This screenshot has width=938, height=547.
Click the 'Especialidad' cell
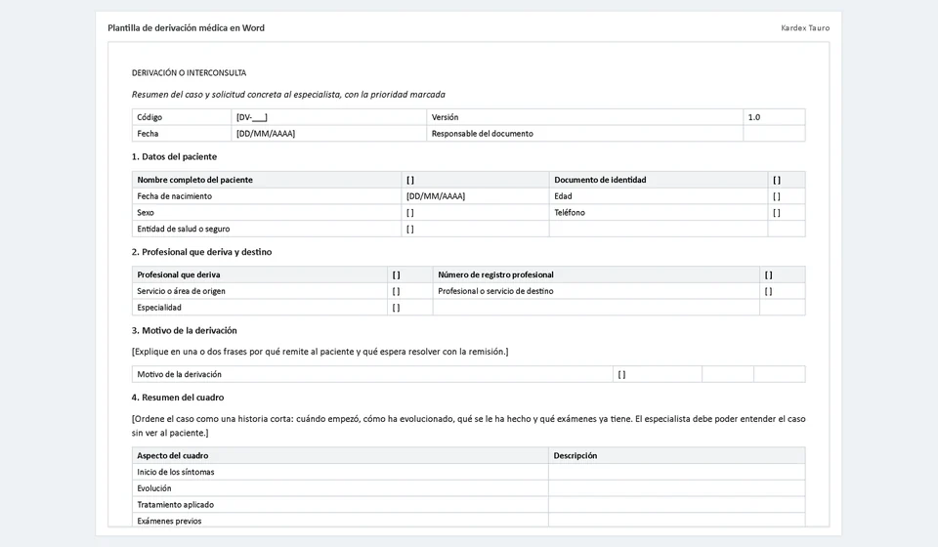(260, 308)
